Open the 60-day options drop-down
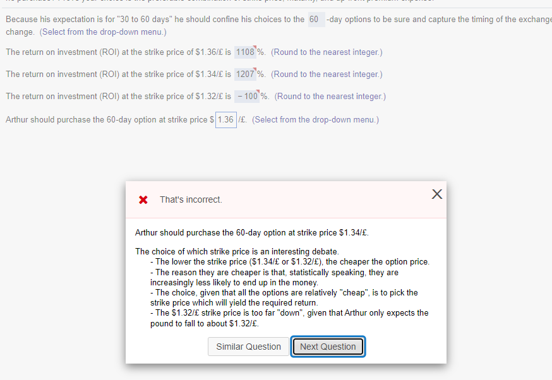 point(316,20)
